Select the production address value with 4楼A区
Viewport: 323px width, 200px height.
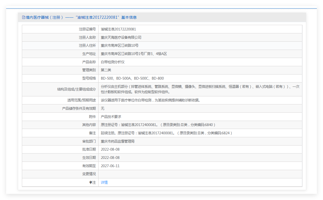[134, 54]
